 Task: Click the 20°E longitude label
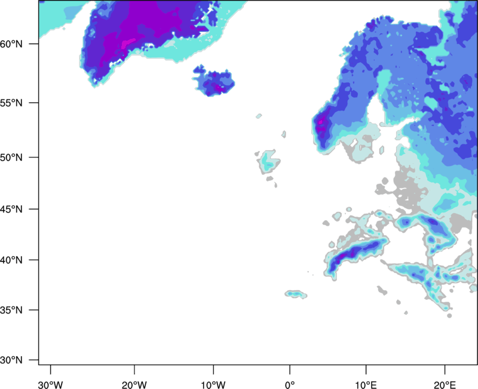pos(445,385)
